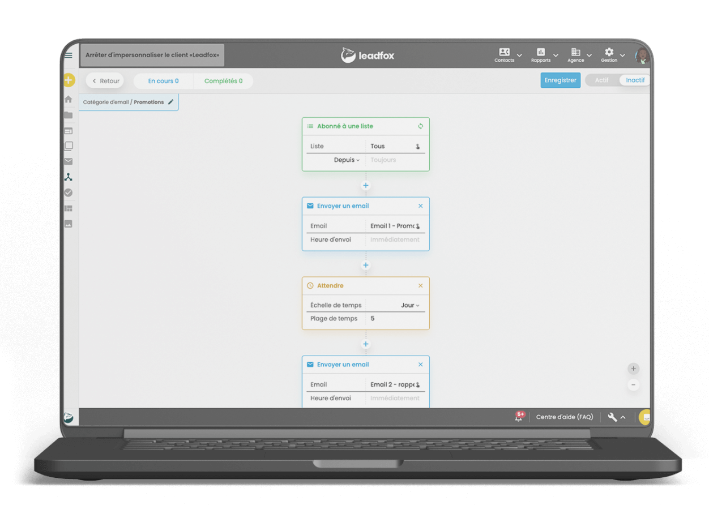The height and width of the screenshot is (505, 709).
Task: Click the list icon on Abonné à une liste
Action: [x=310, y=126]
